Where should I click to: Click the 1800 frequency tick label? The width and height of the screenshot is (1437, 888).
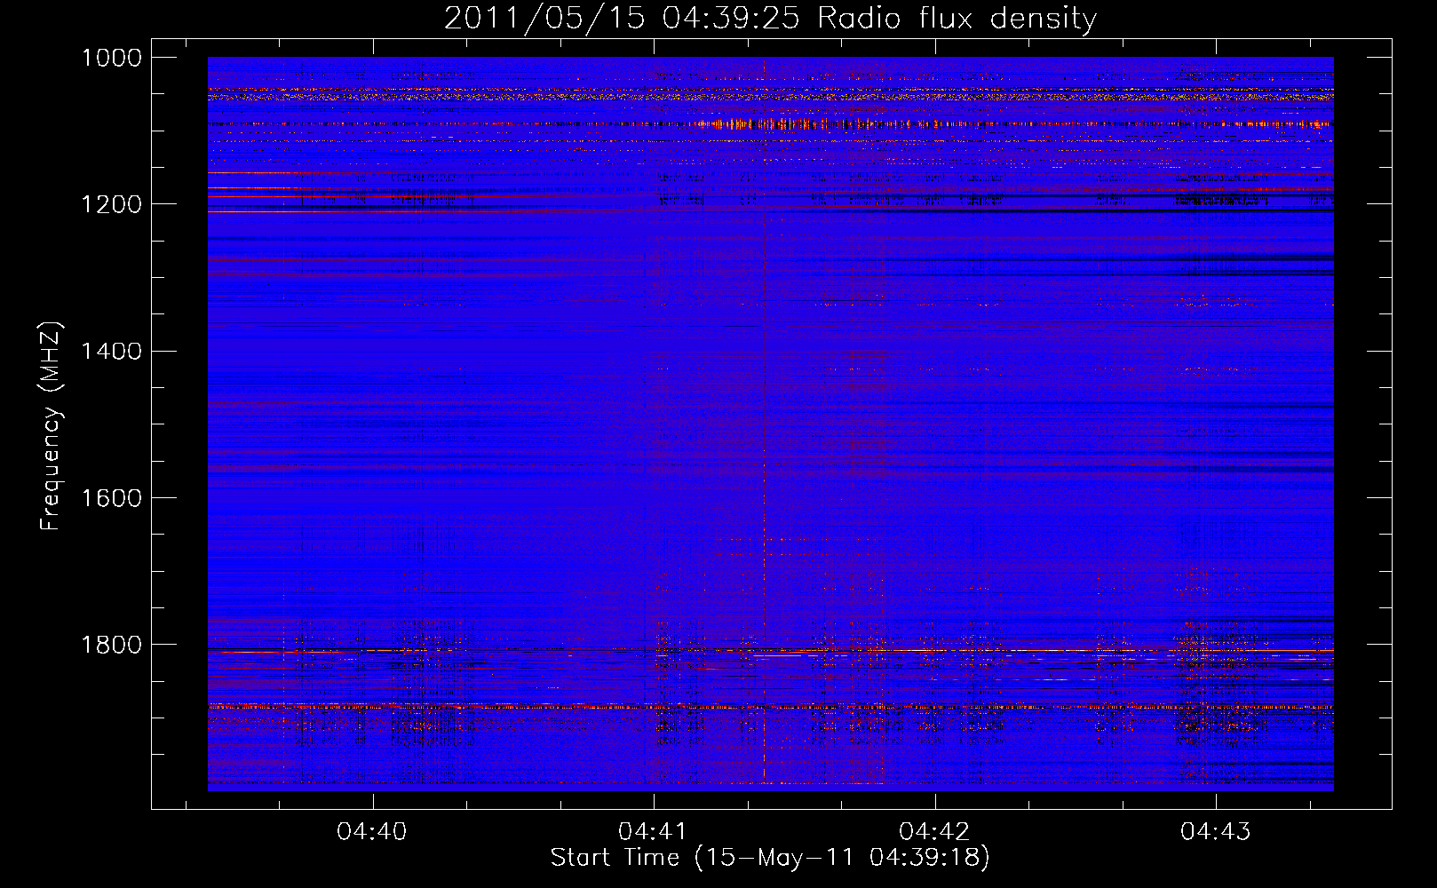[x=112, y=644]
